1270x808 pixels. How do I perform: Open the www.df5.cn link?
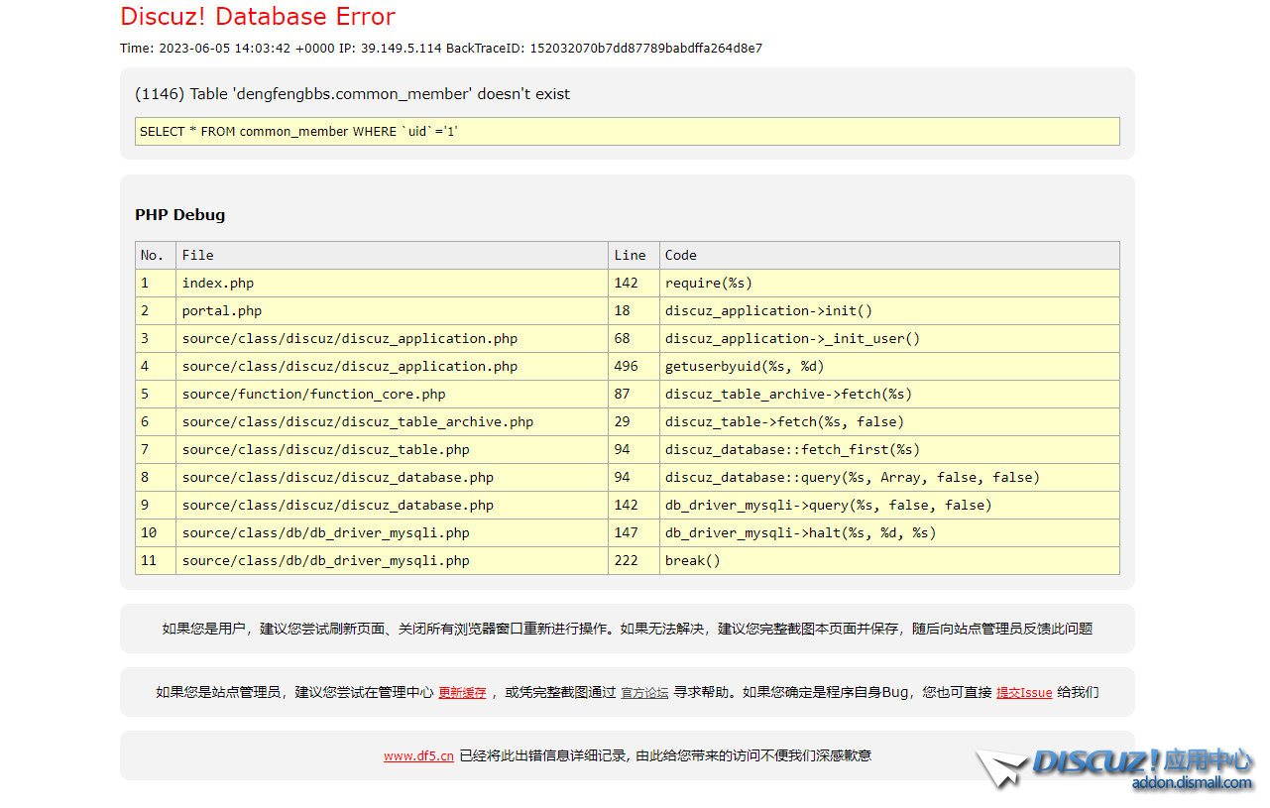coord(418,755)
